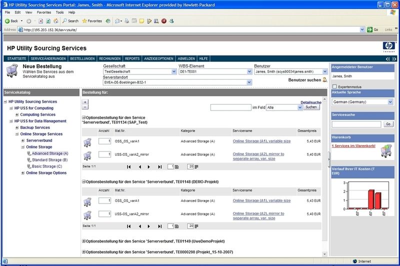Screen dimensions: 400x266
Task: Click the Neue Bestellung cart icon
Action: coord(12,70)
